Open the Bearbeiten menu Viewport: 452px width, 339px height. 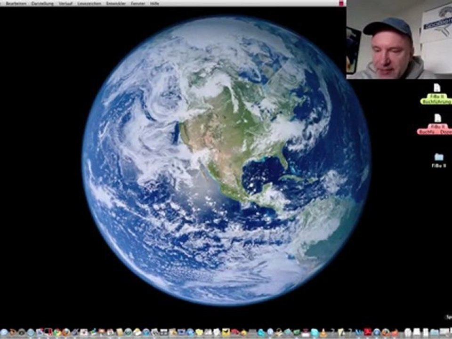tap(16, 3)
